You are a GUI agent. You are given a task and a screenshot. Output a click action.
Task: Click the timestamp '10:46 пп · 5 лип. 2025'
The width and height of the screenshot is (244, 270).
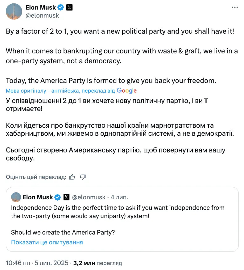pyautogui.click(x=37, y=263)
